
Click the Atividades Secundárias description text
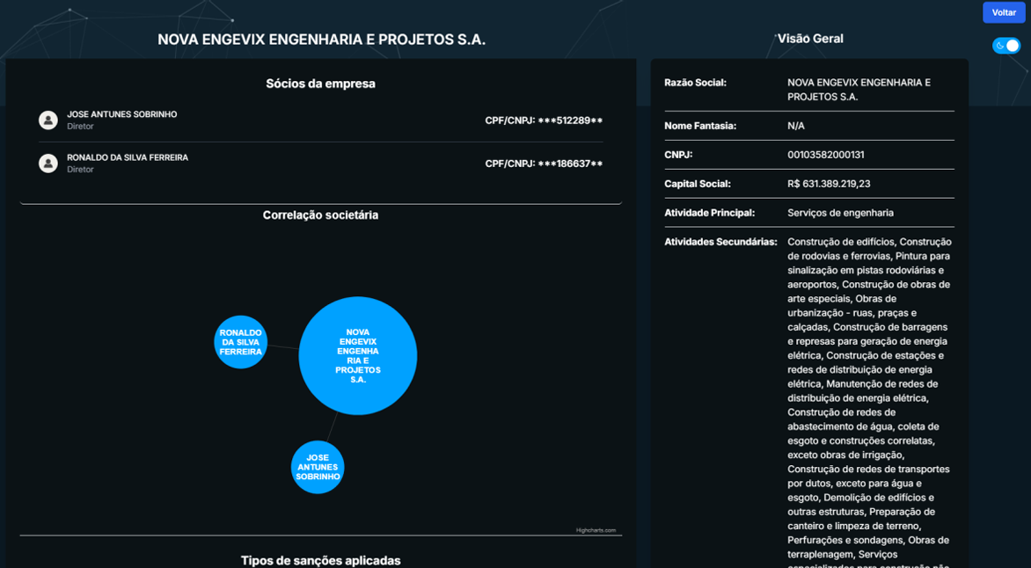click(870, 402)
